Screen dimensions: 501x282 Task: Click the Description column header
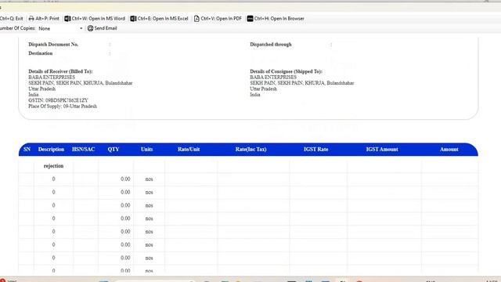(x=51, y=150)
